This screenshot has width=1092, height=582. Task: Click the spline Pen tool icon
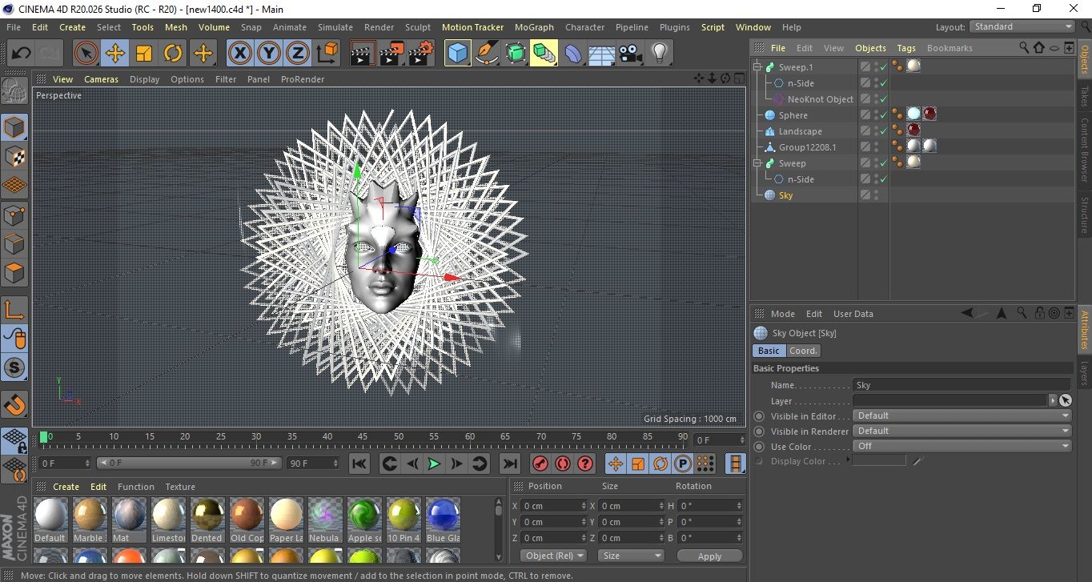487,54
